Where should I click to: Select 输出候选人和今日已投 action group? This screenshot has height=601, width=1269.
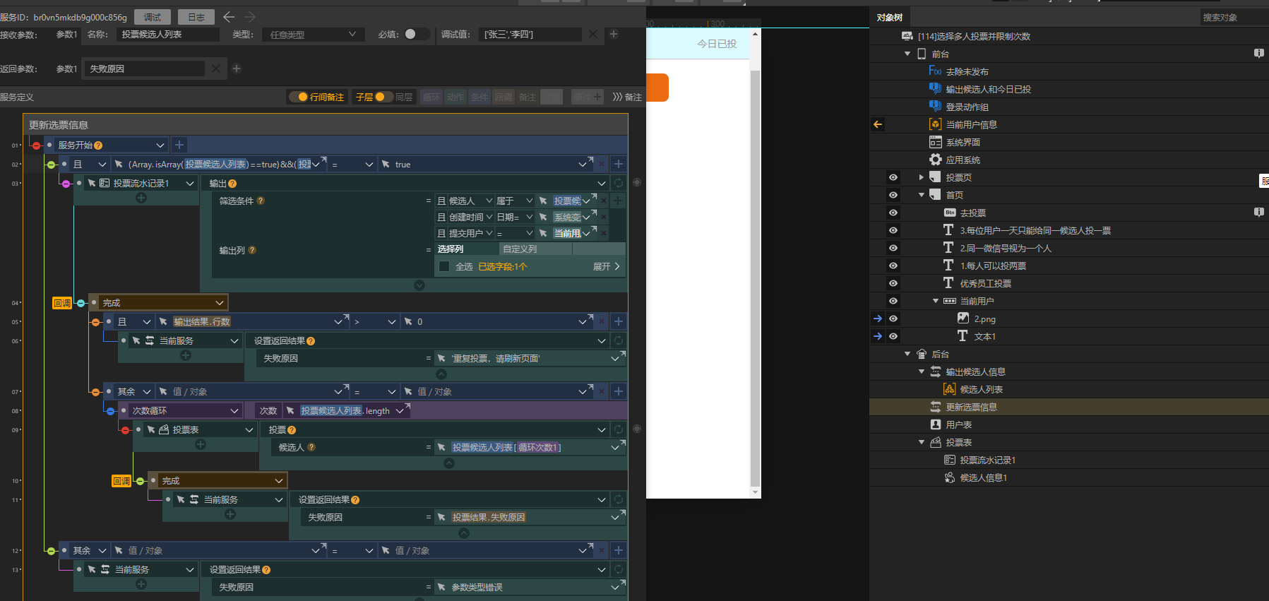(x=988, y=89)
